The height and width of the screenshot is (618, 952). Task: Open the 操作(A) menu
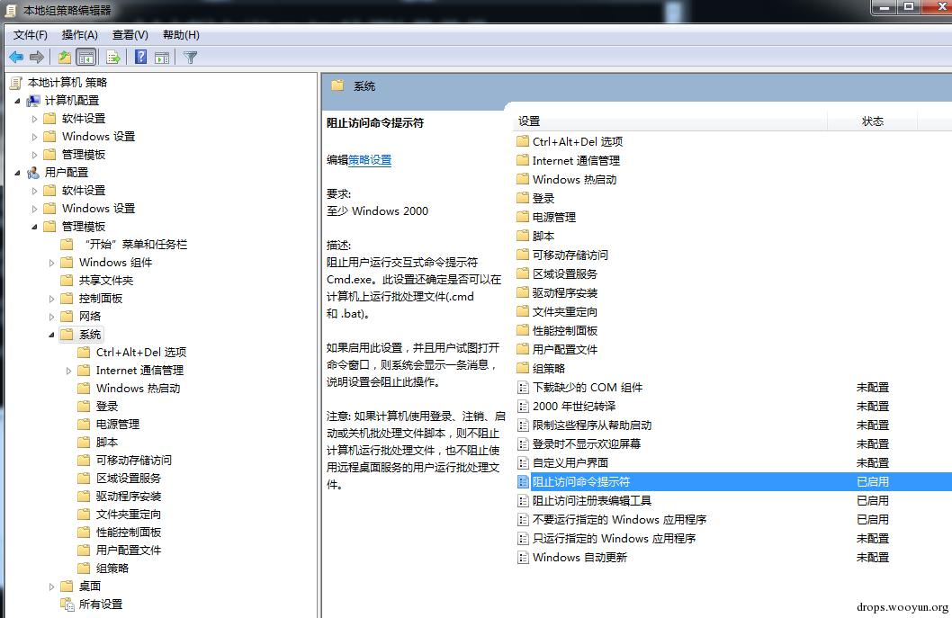click(x=82, y=34)
